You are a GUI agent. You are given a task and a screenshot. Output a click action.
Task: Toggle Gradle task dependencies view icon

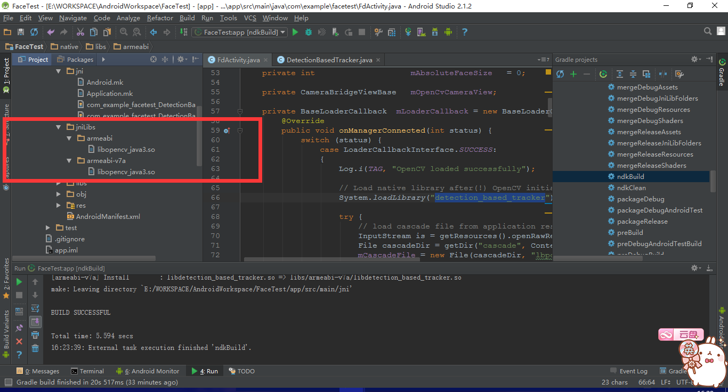click(646, 74)
